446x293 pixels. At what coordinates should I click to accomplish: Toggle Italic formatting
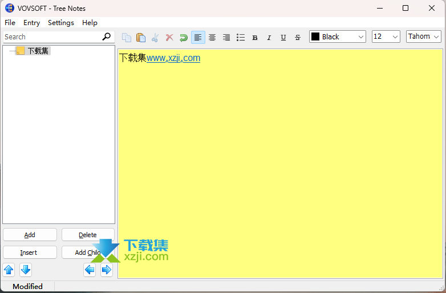[269, 38]
